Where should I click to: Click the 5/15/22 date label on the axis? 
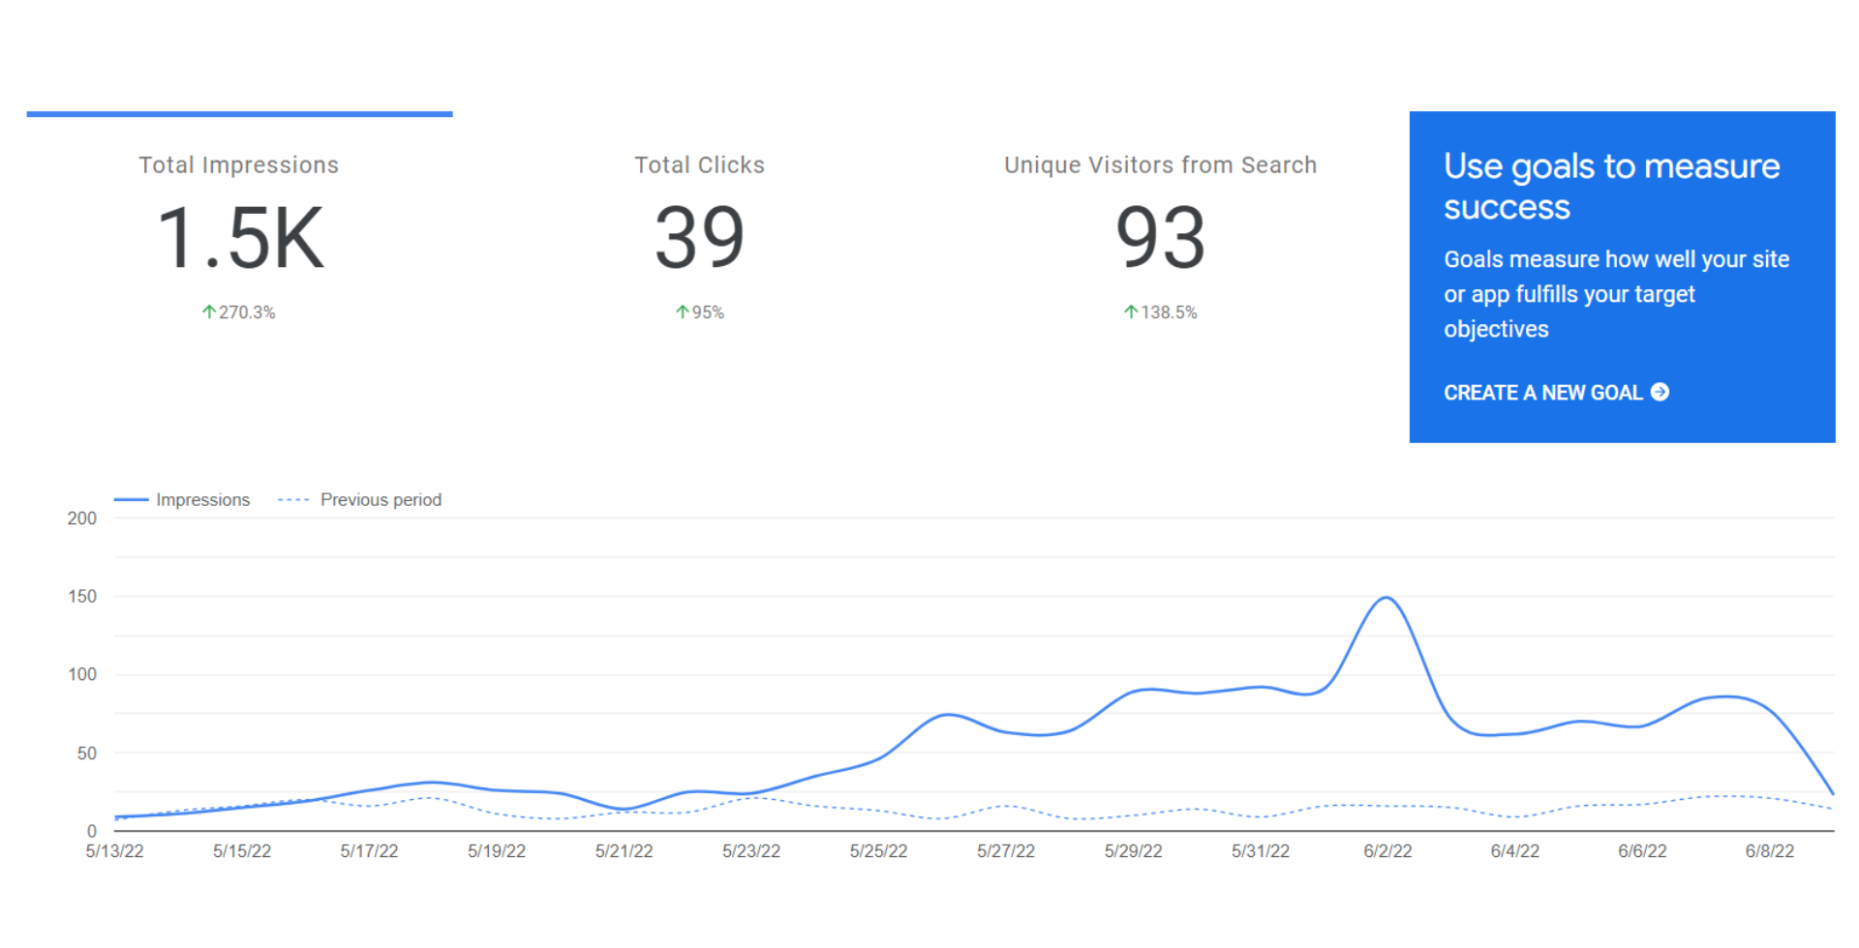(242, 851)
